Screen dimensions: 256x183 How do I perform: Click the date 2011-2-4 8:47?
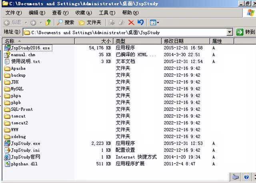point(180,164)
